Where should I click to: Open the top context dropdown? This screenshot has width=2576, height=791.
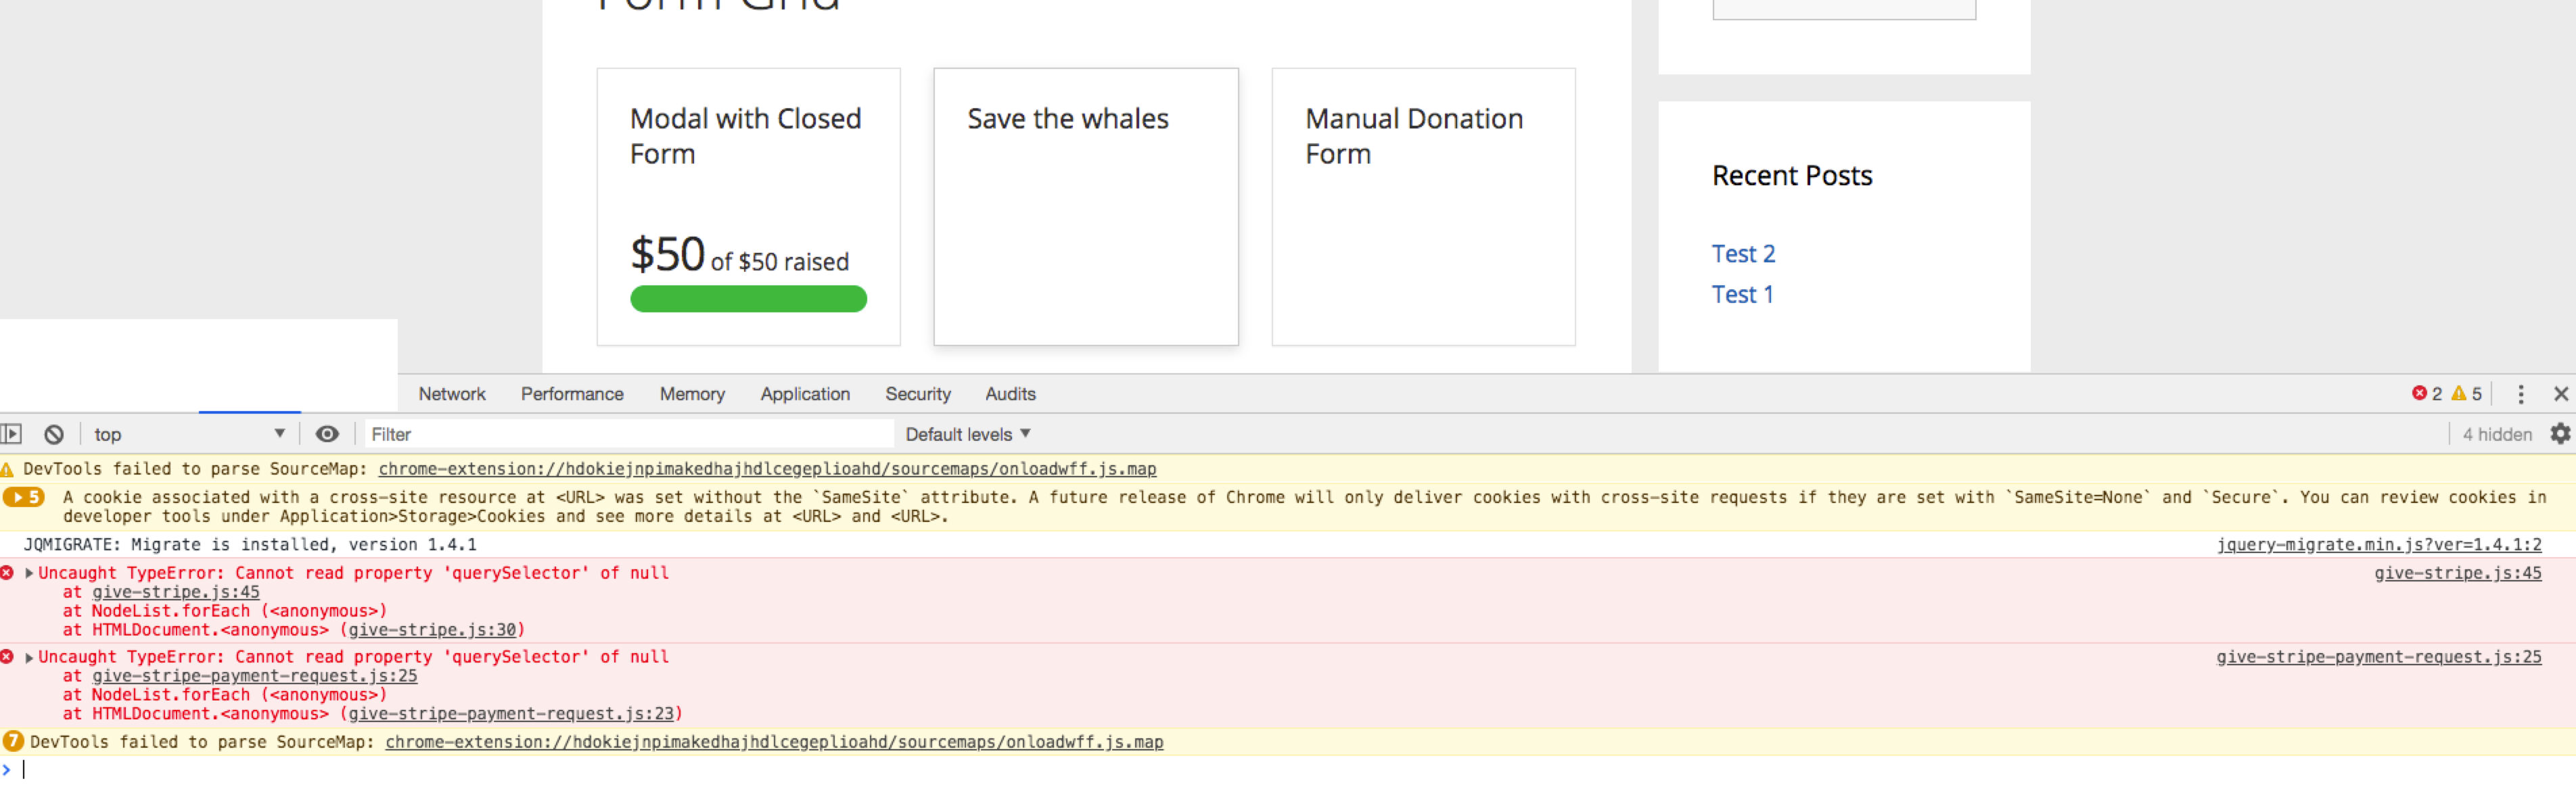tap(189, 434)
